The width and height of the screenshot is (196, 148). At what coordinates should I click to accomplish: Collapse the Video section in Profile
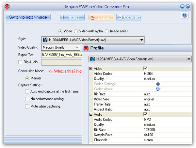91,69
